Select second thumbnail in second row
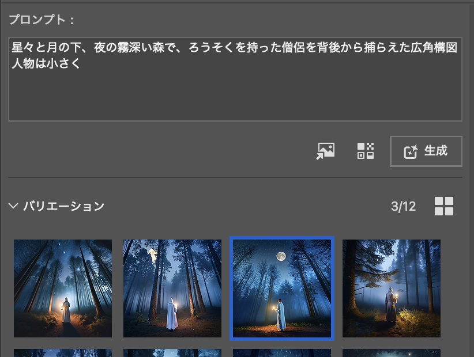 click(172, 352)
